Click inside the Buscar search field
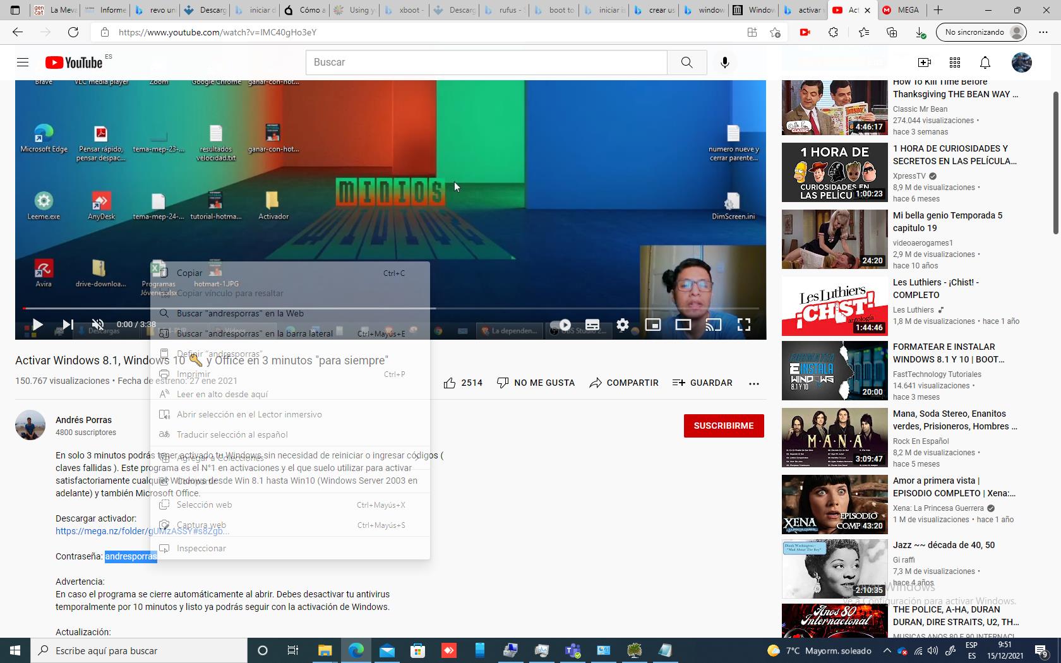 tap(486, 63)
